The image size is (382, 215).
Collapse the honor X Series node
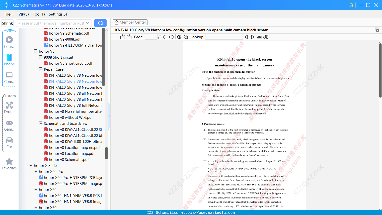(31, 165)
